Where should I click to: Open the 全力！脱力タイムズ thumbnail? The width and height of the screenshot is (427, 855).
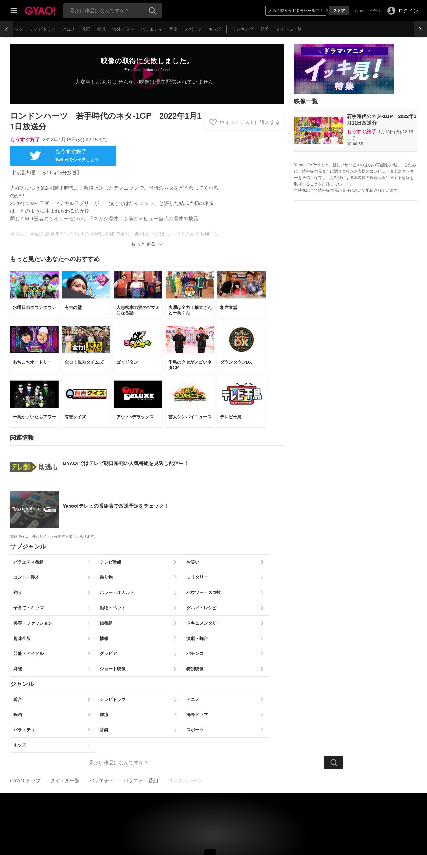click(x=86, y=339)
